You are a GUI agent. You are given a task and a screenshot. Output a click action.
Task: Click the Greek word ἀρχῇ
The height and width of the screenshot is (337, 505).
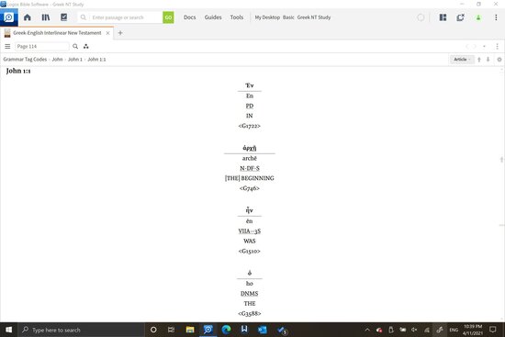tap(250, 148)
